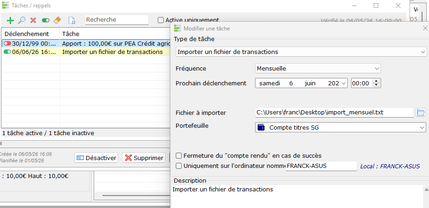The height and width of the screenshot is (208, 429).
Task: Delete task using red X toolbar icon
Action: [33, 20]
